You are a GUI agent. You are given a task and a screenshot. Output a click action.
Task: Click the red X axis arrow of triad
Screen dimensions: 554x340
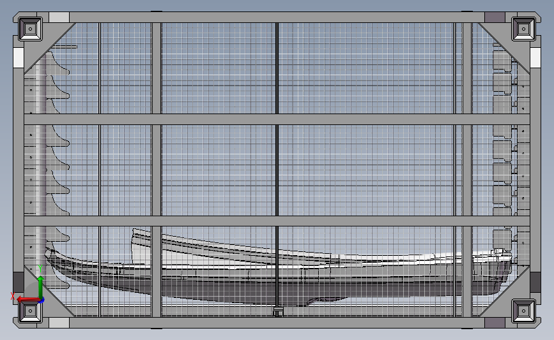click(x=27, y=300)
